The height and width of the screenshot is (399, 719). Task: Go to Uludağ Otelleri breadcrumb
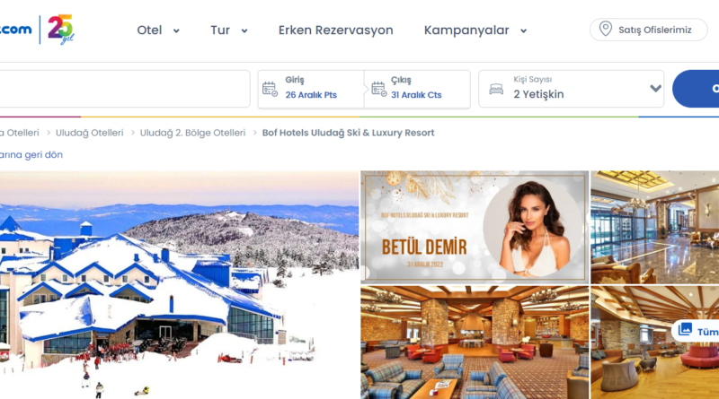point(89,133)
